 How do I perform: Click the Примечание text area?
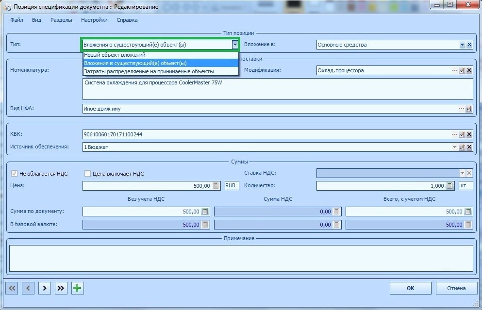pos(241,259)
